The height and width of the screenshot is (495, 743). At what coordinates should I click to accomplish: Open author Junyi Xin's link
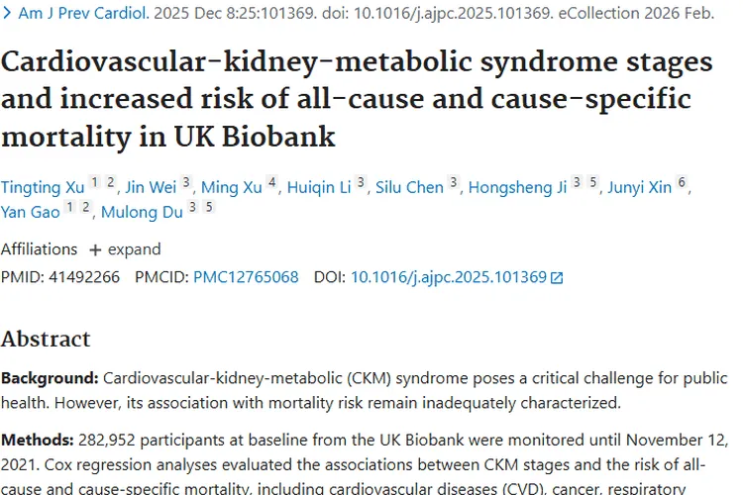637,188
